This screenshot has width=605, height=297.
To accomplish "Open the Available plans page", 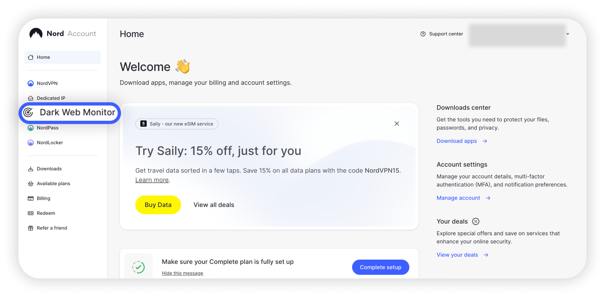I will click(53, 184).
